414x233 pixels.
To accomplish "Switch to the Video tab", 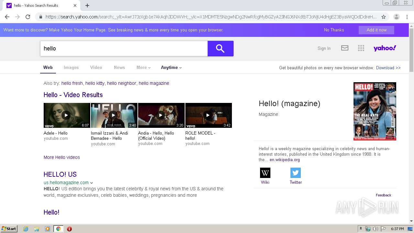I will 96,68.
